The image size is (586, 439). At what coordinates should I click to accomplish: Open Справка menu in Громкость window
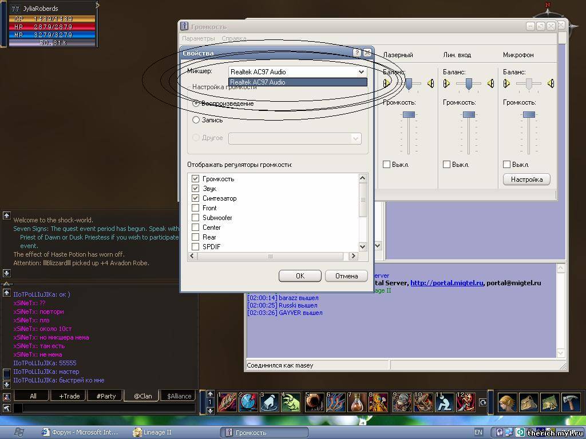tap(234, 38)
